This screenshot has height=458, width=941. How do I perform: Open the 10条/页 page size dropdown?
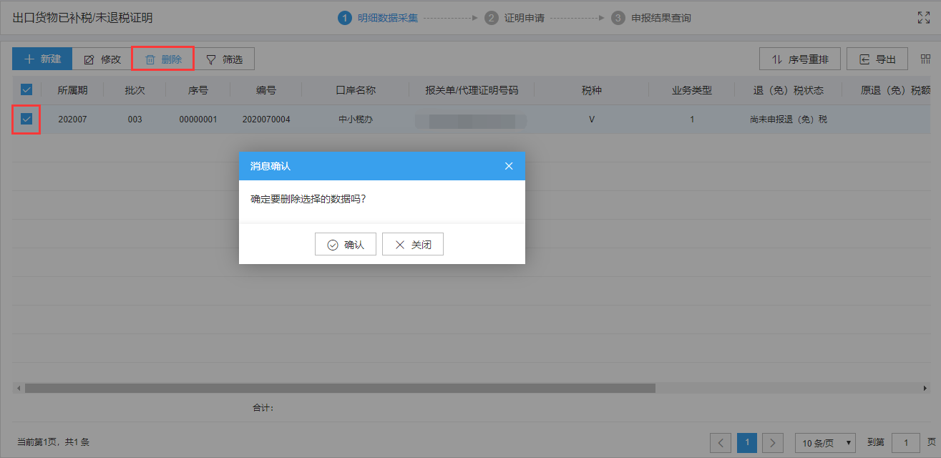point(825,443)
